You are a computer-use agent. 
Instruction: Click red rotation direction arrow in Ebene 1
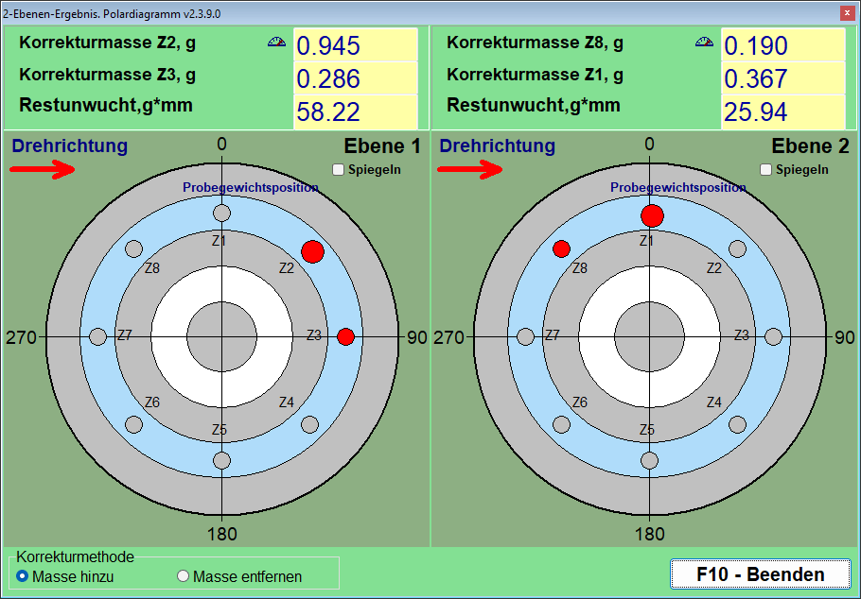pyautogui.click(x=43, y=170)
